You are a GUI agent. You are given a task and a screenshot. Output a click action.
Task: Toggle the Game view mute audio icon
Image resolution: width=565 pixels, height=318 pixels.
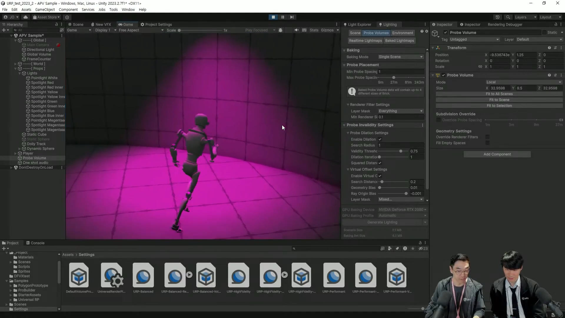click(x=296, y=30)
